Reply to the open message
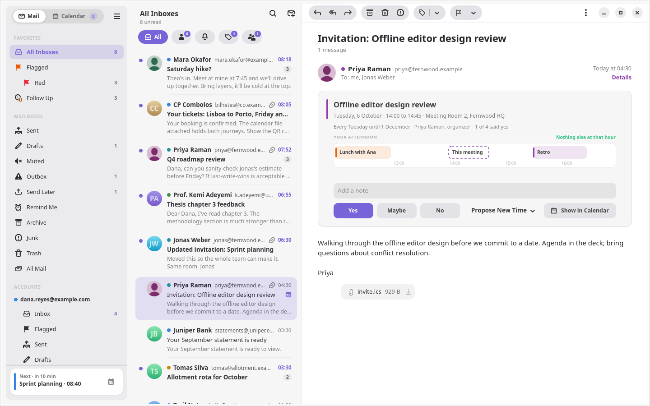The height and width of the screenshot is (406, 650). click(317, 13)
